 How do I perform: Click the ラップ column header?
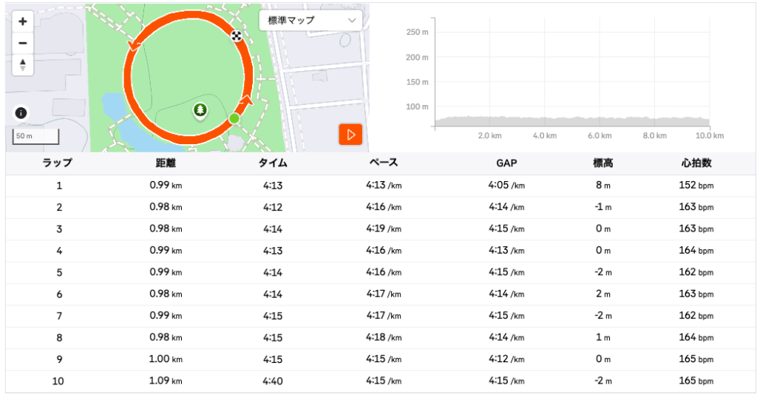click(x=57, y=163)
